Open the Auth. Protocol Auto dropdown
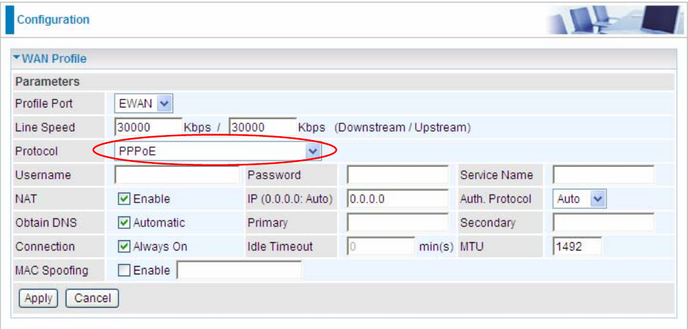The image size is (688, 329). (580, 199)
